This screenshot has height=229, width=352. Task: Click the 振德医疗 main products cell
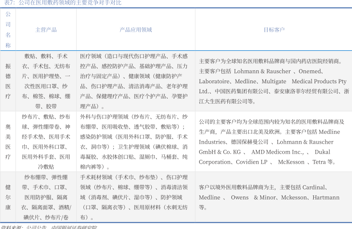point(46,81)
